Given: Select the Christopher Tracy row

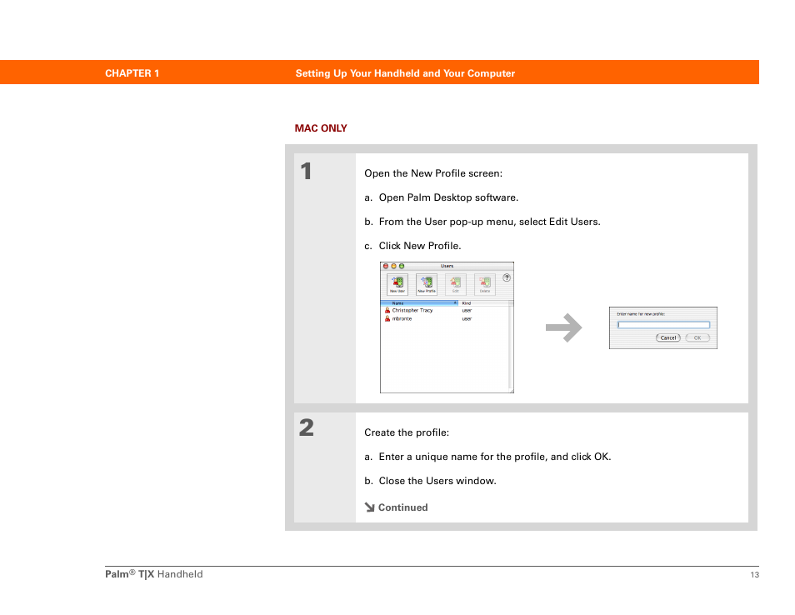Looking at the screenshot, I should coord(445,310).
